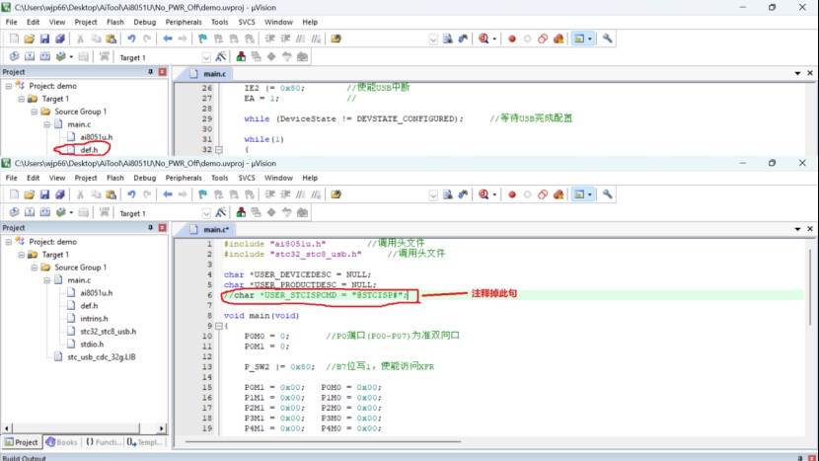
Task: Click Build icon in lower window build toolbar
Action: [x=30, y=212]
